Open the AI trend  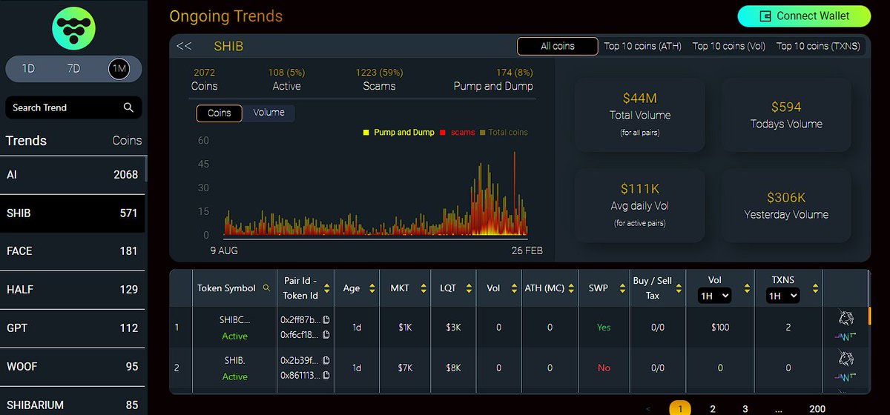coord(72,175)
